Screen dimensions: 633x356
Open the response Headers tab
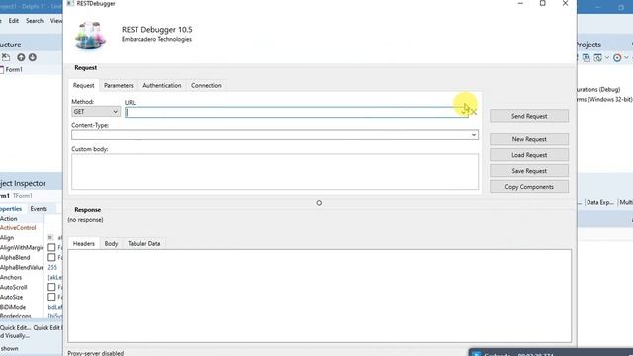(83, 244)
